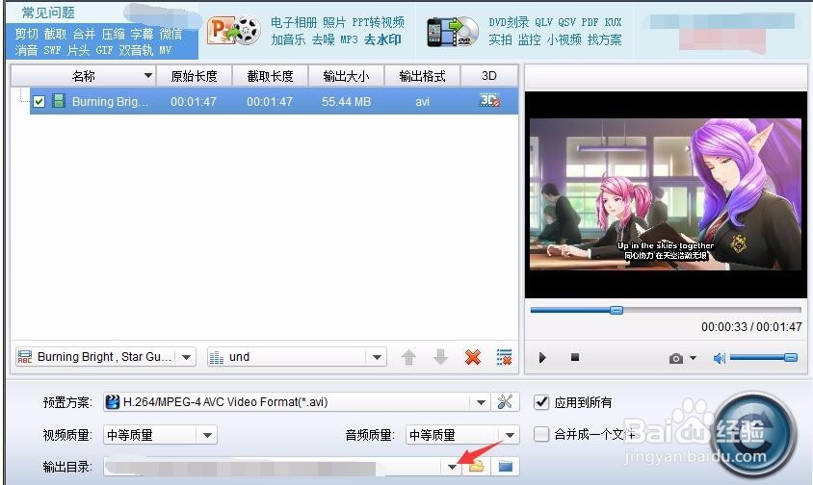Take a snapshot with the camera icon
This screenshot has height=485, width=813.
675,358
